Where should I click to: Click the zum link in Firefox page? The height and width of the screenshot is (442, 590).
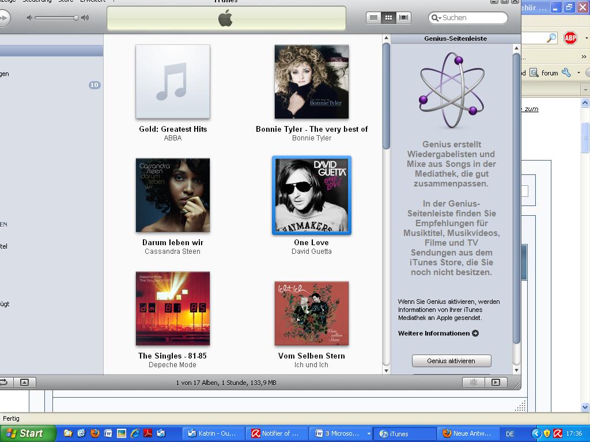pos(531,109)
